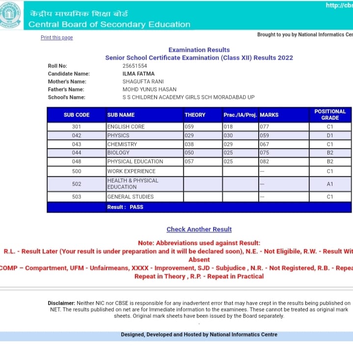Click the 'Result : PASS' row
Screen dimensions: 353x349
click(x=199, y=207)
